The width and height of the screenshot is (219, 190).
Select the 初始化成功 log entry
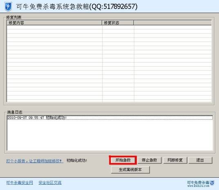pos(110,118)
